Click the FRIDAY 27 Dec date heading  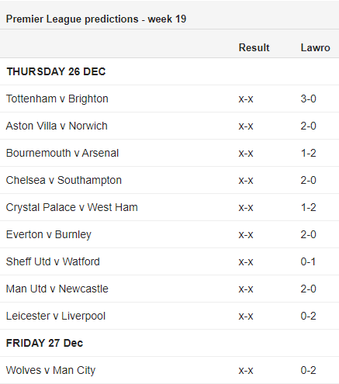click(44, 343)
